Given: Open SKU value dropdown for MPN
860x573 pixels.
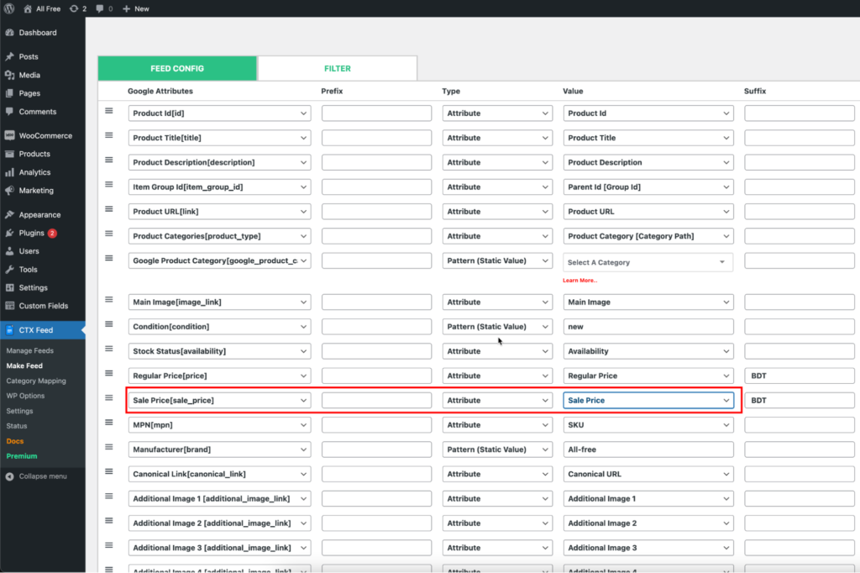Looking at the screenshot, I should point(648,425).
